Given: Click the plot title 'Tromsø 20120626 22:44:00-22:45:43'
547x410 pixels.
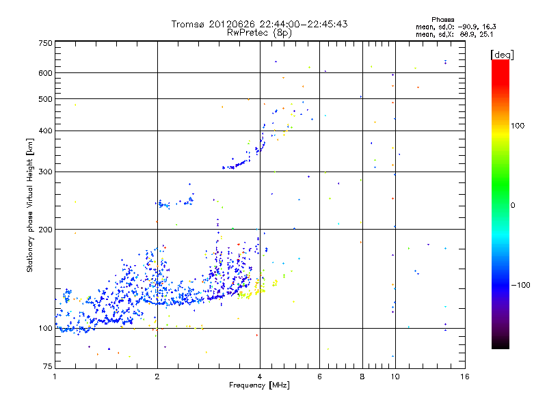Looking at the screenshot, I should coord(259,24).
